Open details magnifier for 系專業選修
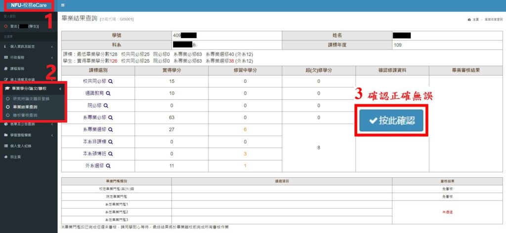This screenshot has width=506, height=233. click(110, 130)
